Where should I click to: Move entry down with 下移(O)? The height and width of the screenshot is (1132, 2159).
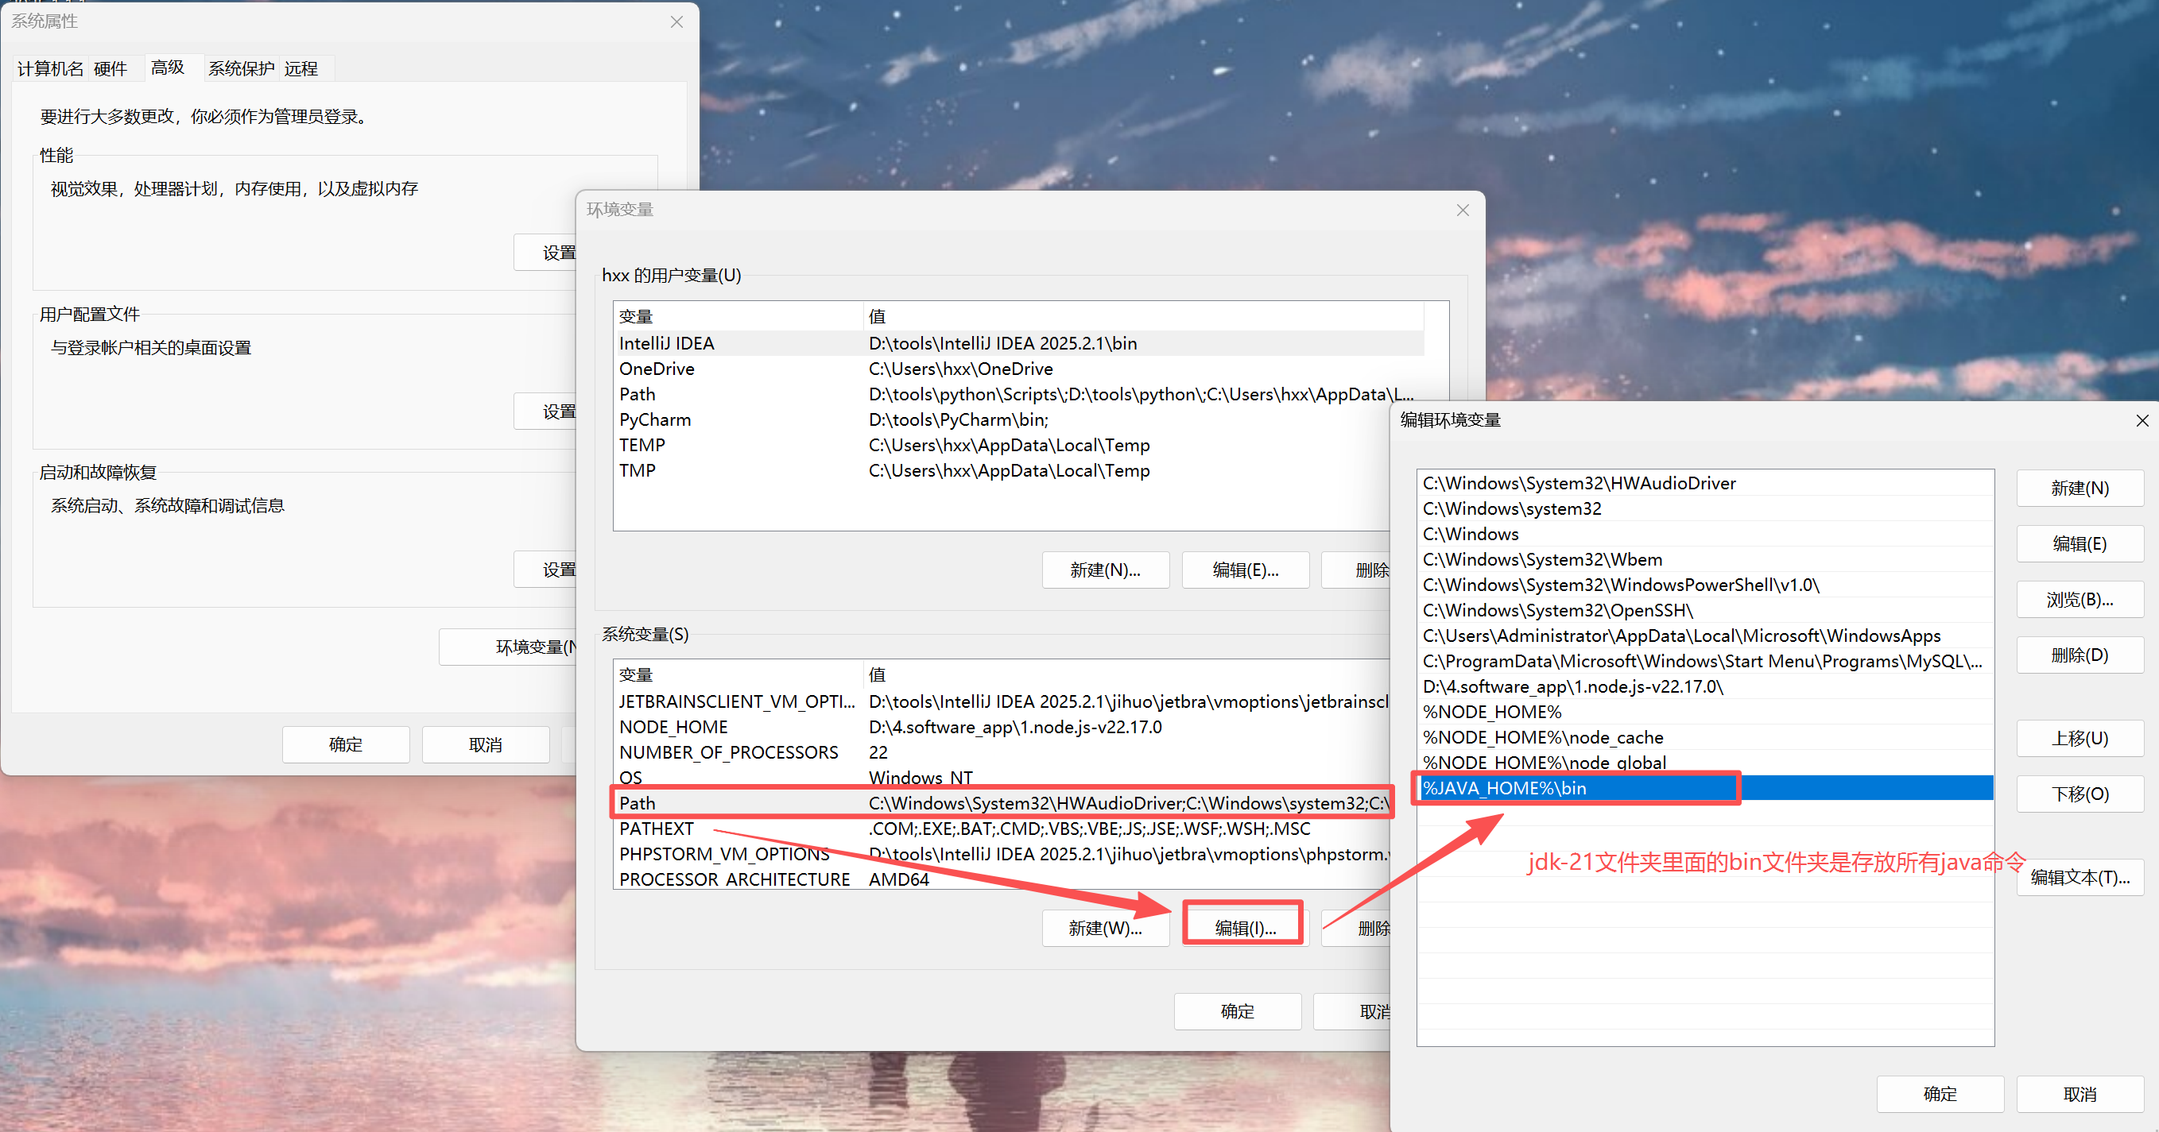point(2079,794)
